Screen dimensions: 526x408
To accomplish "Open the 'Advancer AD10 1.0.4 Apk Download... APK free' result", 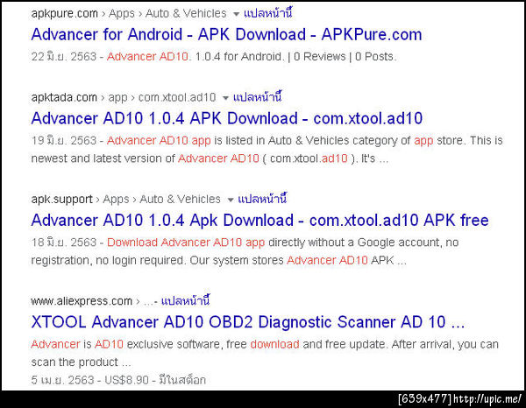I will coord(260,221).
